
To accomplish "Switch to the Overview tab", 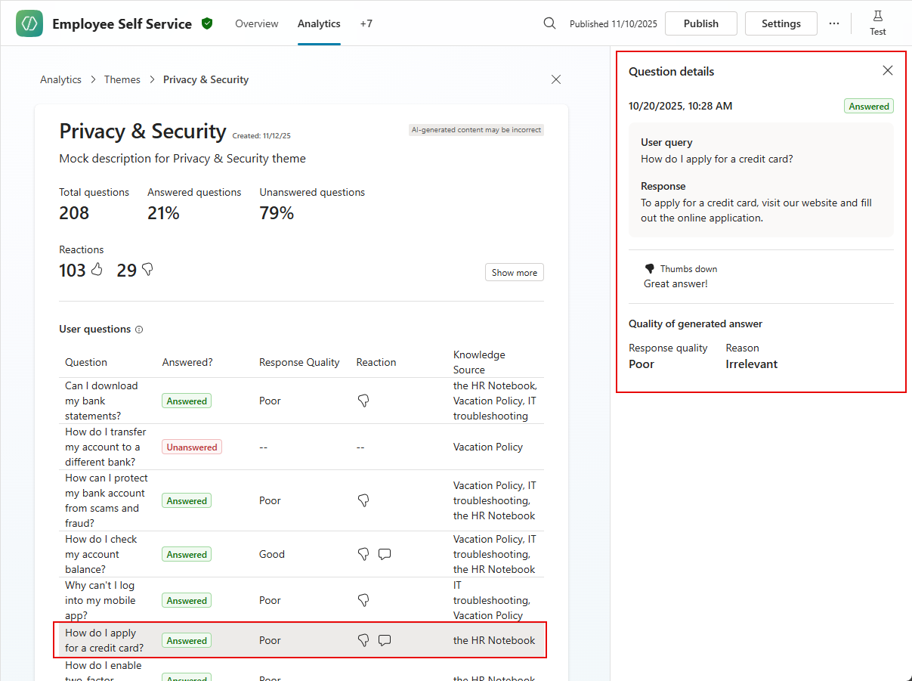I will (257, 23).
